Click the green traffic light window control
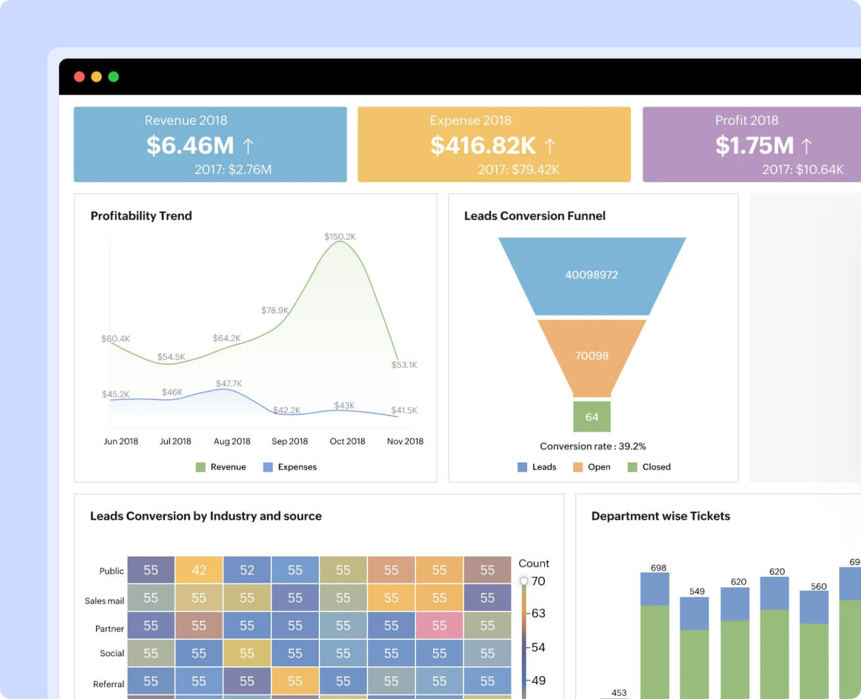Image resolution: width=861 pixels, height=699 pixels. pyautogui.click(x=114, y=76)
